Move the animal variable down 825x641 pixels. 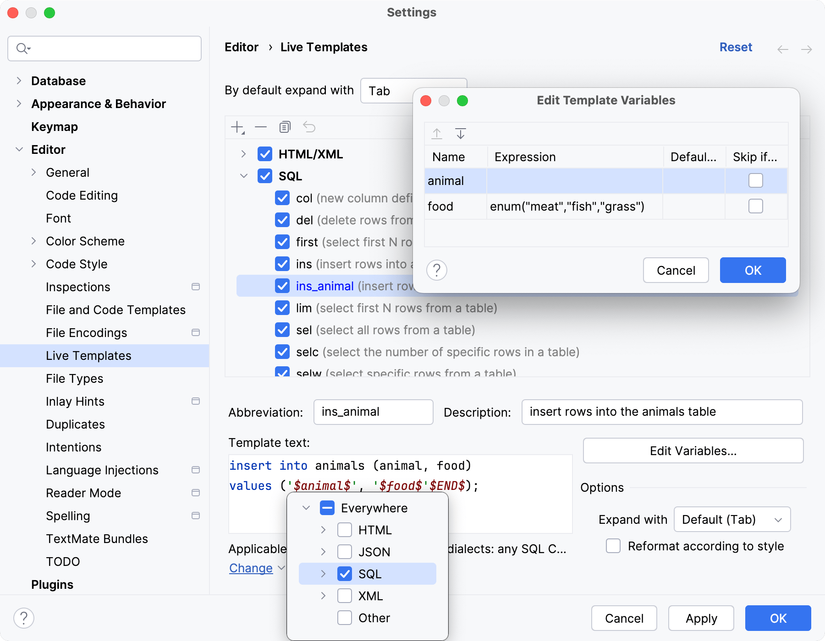pos(461,134)
